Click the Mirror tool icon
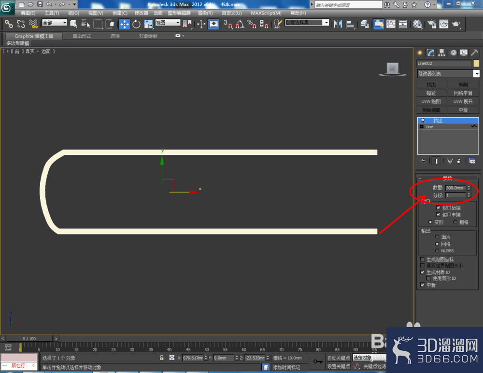Viewport: 483px width, 373px height. pyautogui.click(x=338, y=24)
